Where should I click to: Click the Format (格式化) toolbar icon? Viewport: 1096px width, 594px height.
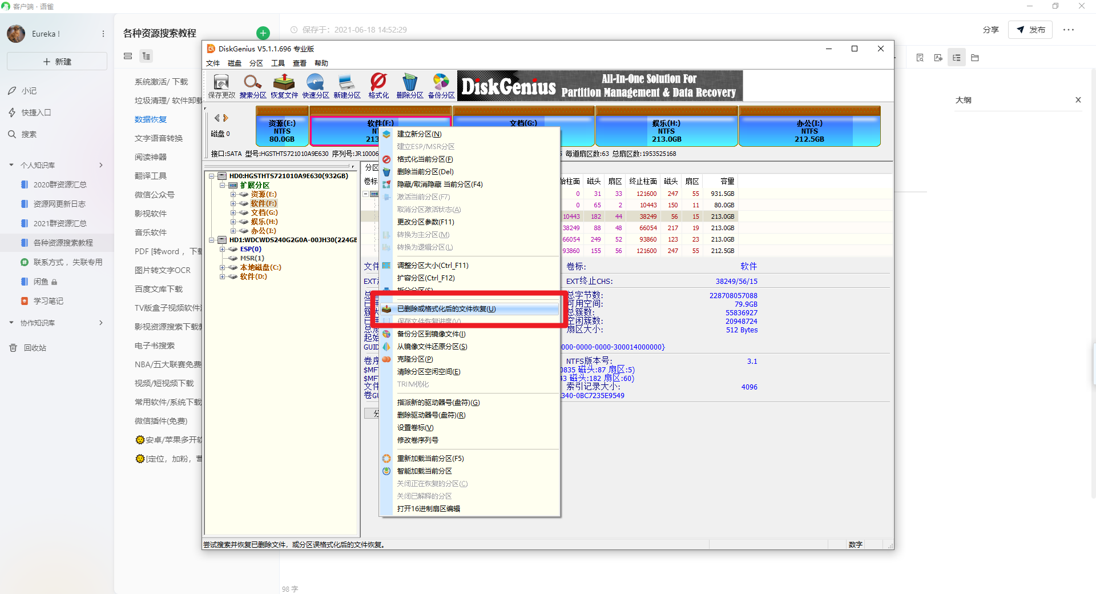(x=378, y=86)
